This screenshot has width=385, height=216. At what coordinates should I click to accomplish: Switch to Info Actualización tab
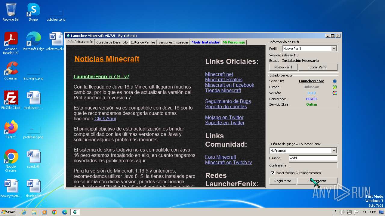click(80, 42)
